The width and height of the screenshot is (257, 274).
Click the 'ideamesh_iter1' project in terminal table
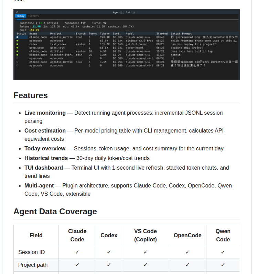61,55
